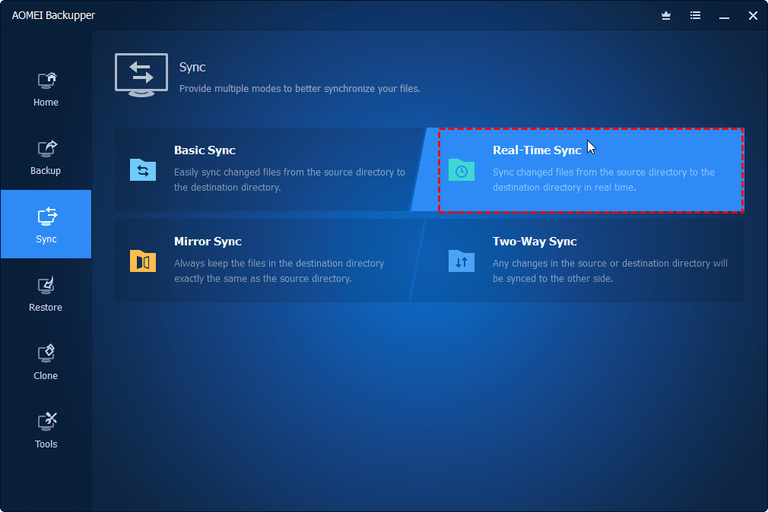Open the Home section in the sidebar
This screenshot has width=768, height=512.
(x=46, y=87)
